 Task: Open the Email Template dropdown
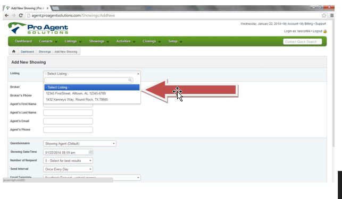92,177
